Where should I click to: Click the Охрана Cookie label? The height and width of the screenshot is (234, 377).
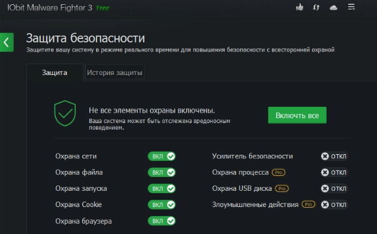[79, 205]
